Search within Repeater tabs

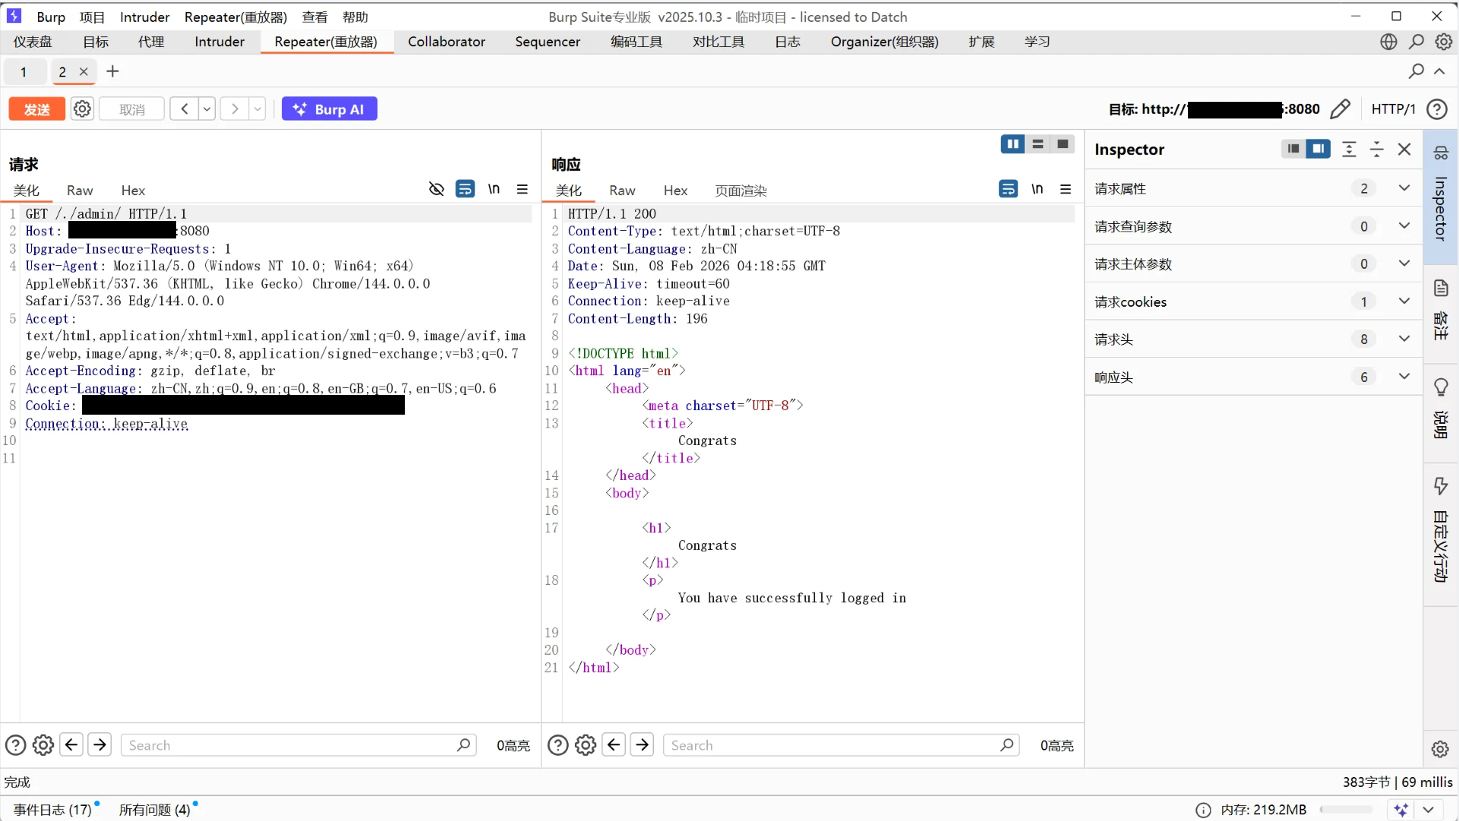click(x=1416, y=71)
